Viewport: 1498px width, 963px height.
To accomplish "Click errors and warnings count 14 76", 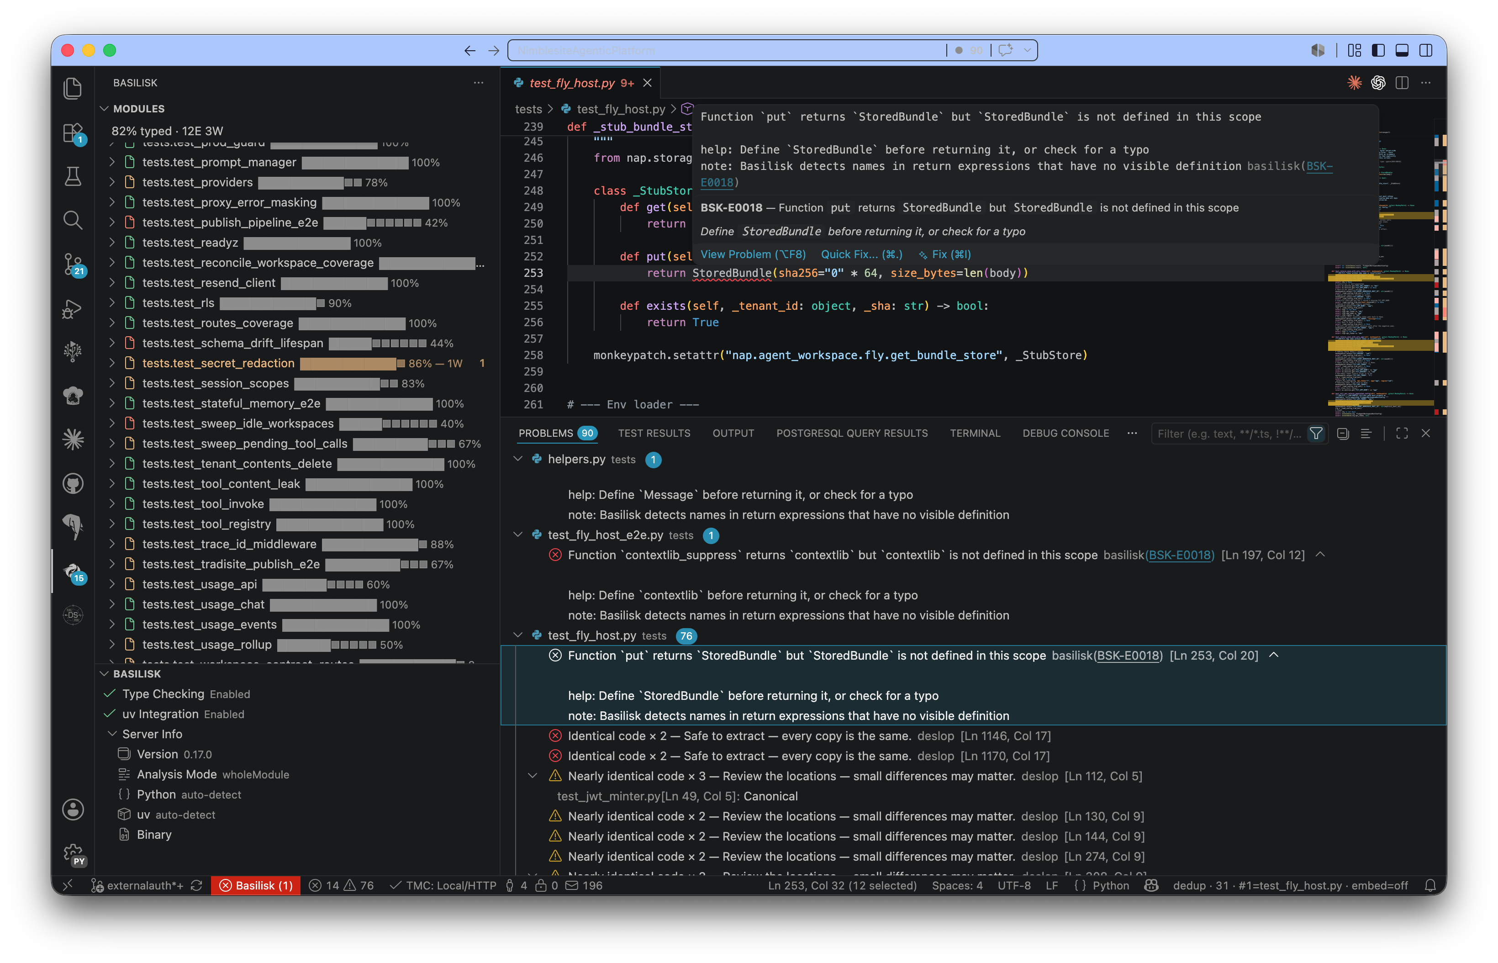I will click(x=341, y=885).
